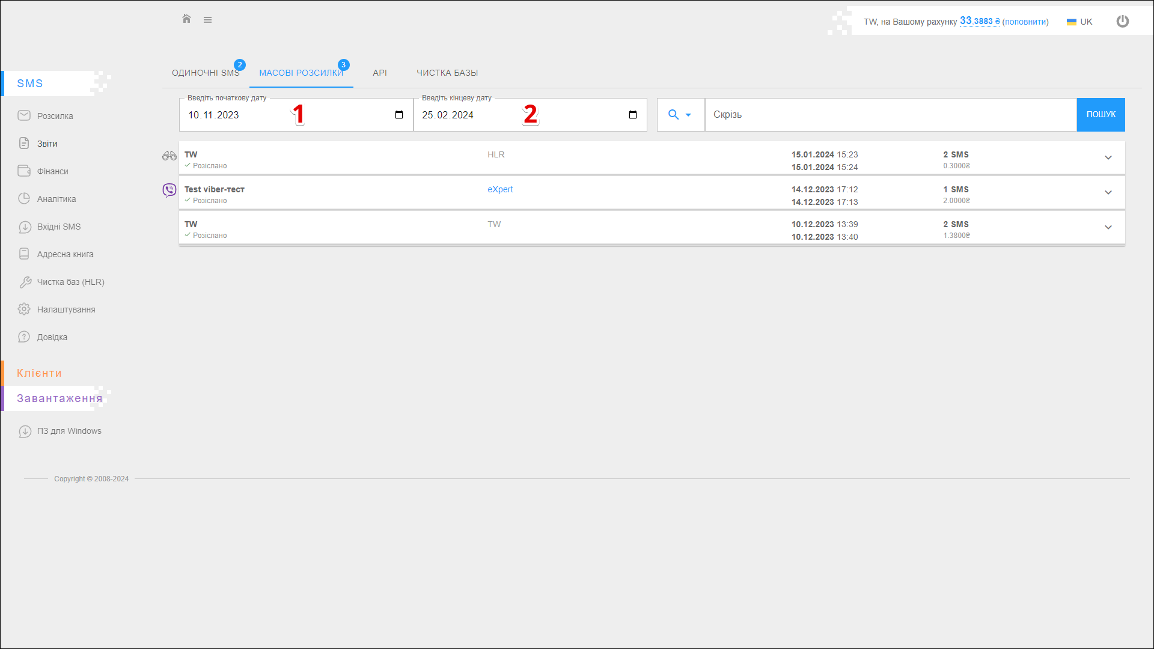This screenshot has height=649, width=1154.
Task: Open calendar picker for end date
Action: click(x=633, y=115)
